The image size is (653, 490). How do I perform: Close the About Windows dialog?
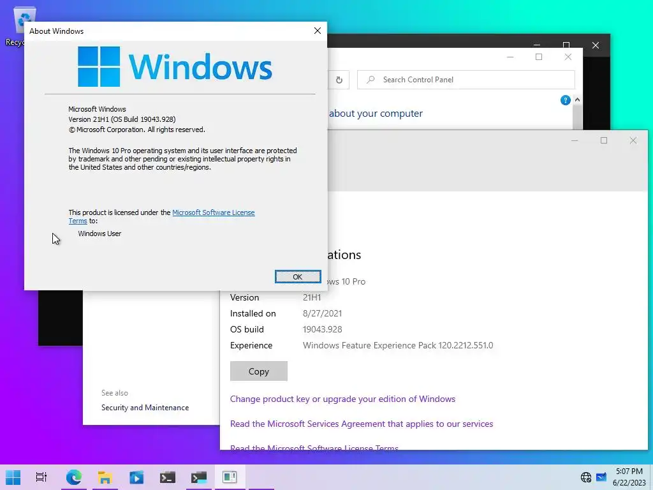point(318,31)
